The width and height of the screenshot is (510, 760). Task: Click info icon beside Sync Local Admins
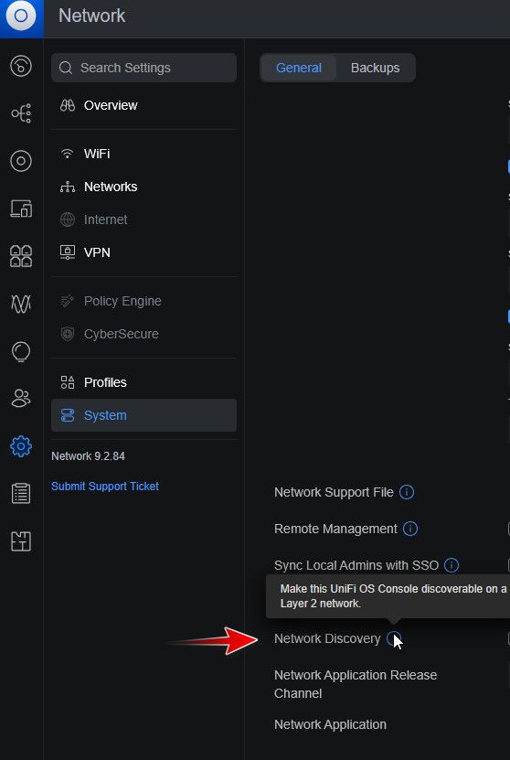(452, 565)
